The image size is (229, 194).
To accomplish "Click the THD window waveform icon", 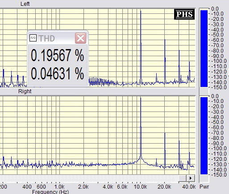I will pos(33,38).
